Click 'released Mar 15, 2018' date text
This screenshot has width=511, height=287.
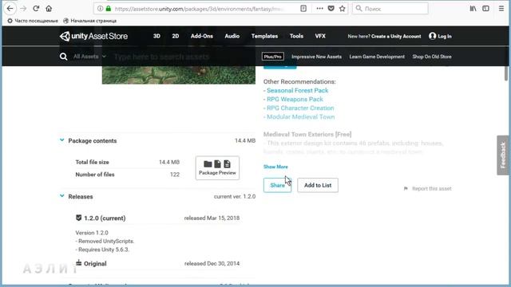click(x=212, y=218)
